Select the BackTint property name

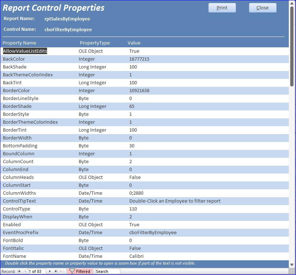pyautogui.click(x=12, y=83)
